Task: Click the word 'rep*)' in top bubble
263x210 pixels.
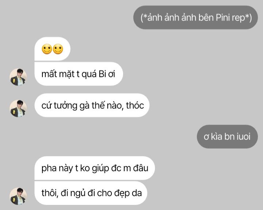Action: pos(242,18)
